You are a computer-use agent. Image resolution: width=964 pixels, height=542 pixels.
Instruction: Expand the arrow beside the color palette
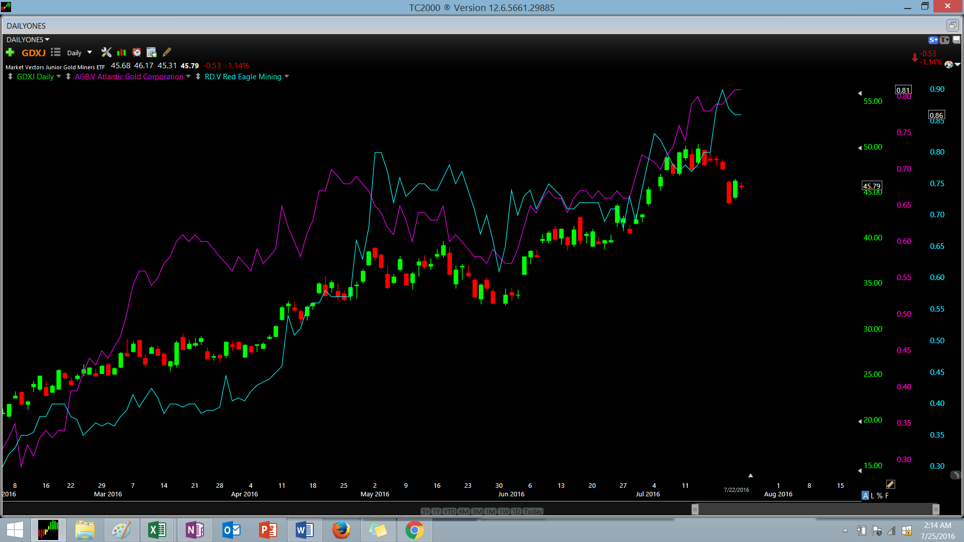(x=957, y=64)
